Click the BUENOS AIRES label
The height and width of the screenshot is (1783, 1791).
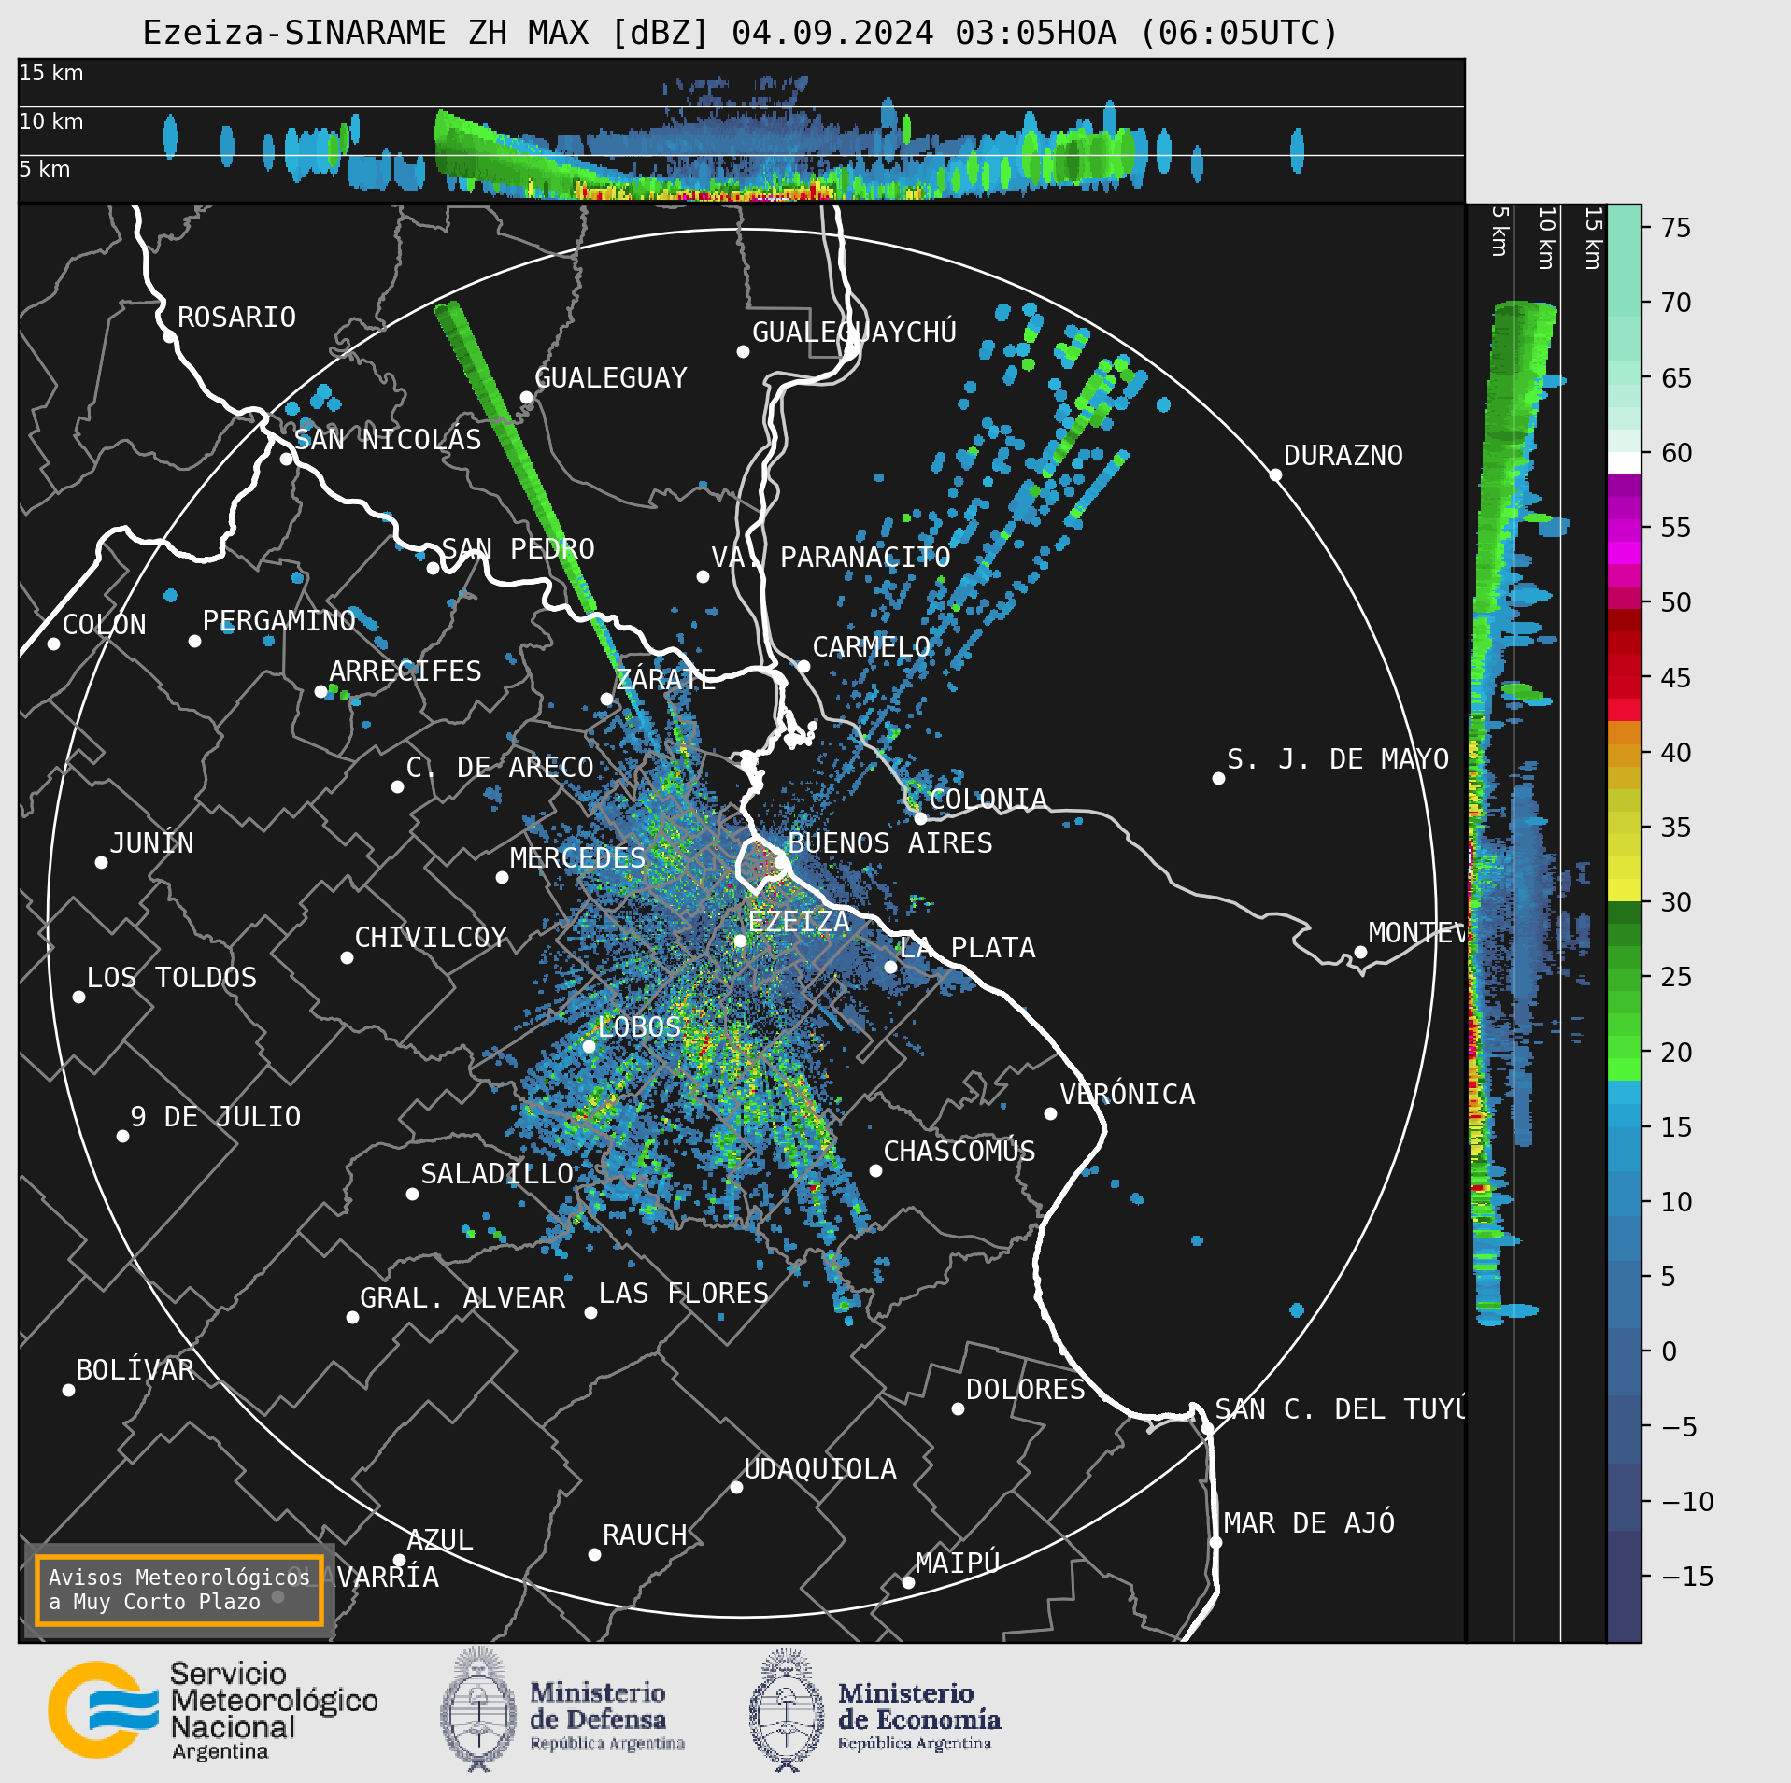tap(889, 843)
